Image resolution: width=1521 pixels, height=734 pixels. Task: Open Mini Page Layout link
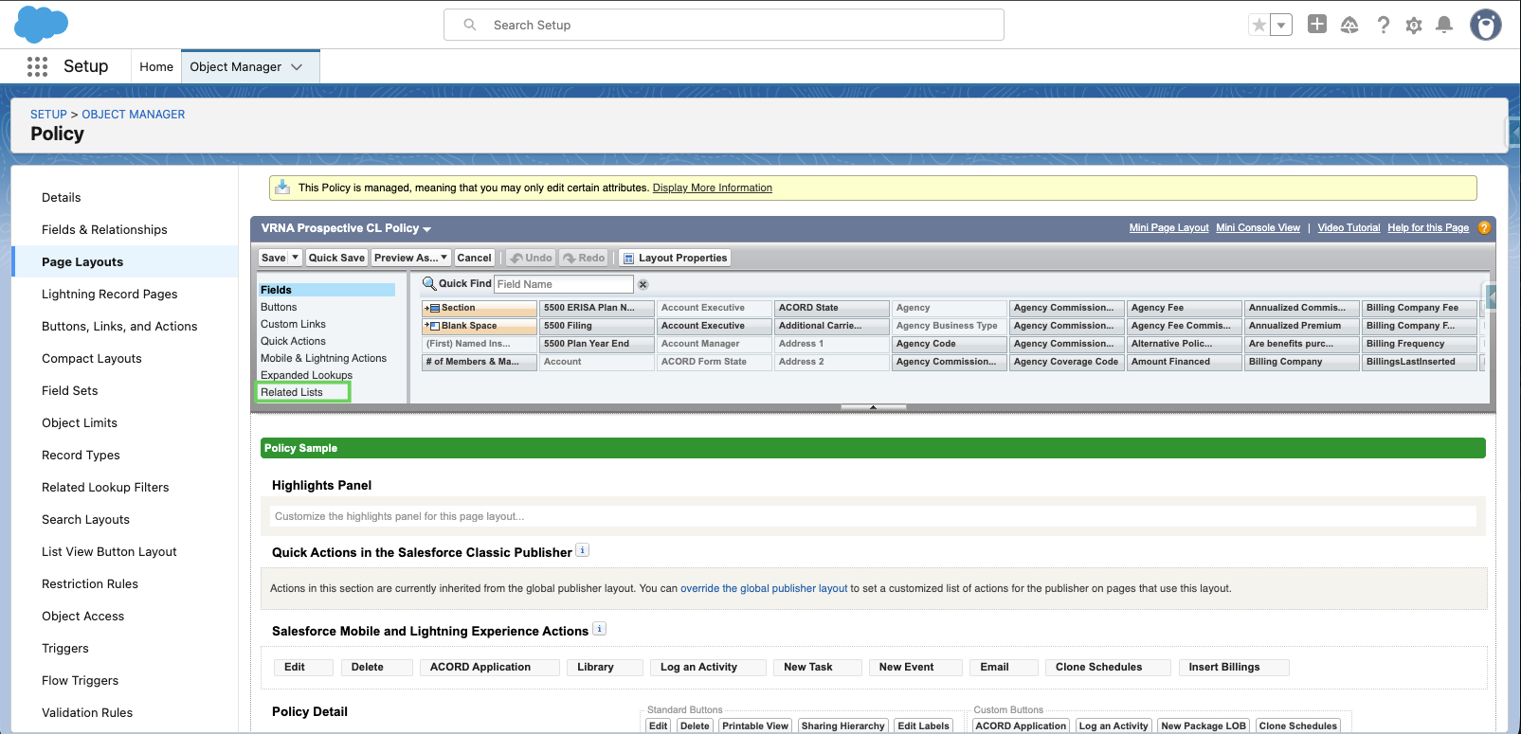[1168, 227]
